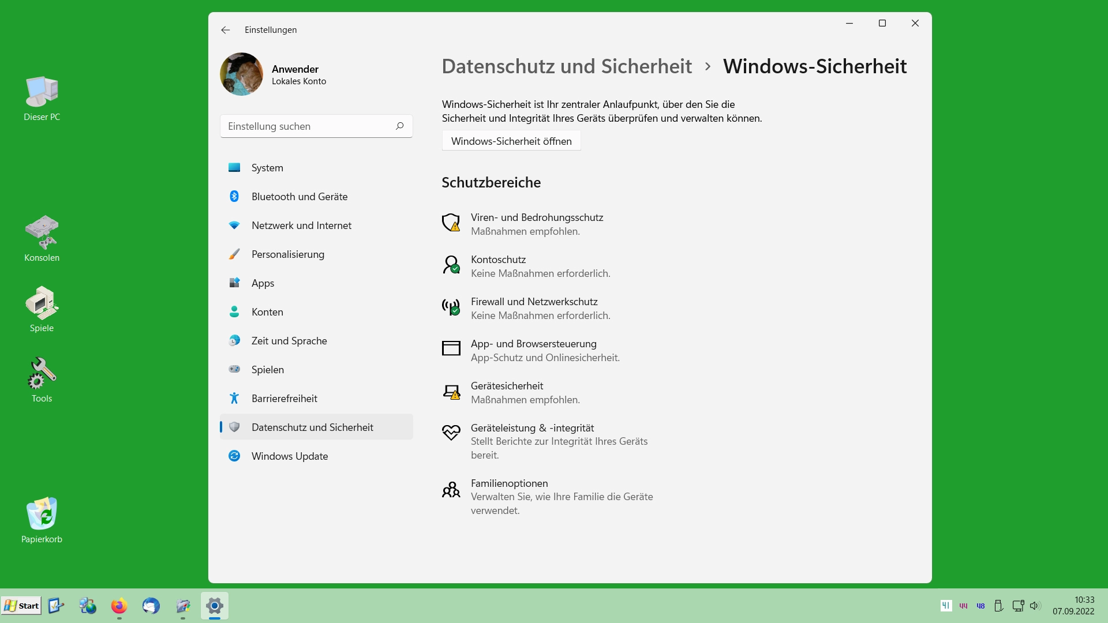Screen dimensions: 1108x623
Task: Click the Datenschutz und Sicherheit breadcrumb heading
Action: pyautogui.click(x=567, y=66)
